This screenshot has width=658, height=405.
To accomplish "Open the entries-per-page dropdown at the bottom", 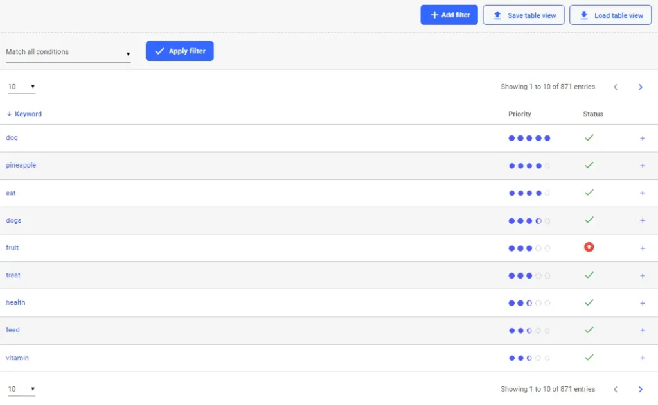I will click(x=21, y=389).
